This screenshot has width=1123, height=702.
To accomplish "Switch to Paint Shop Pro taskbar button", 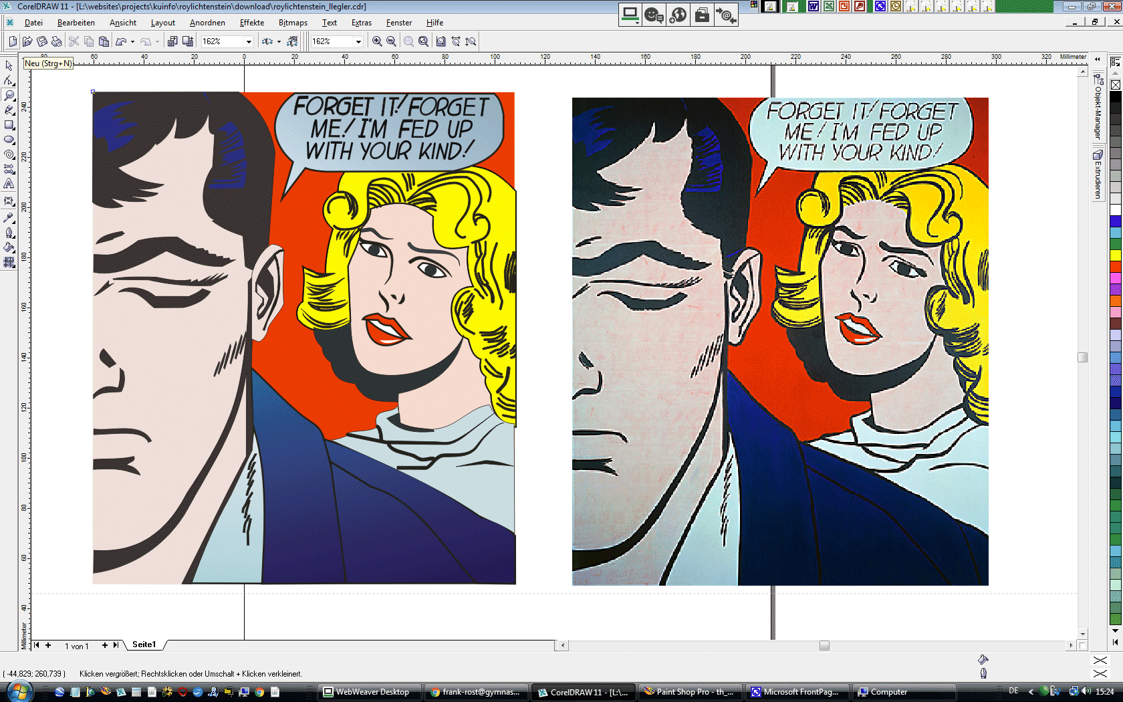I will (691, 692).
